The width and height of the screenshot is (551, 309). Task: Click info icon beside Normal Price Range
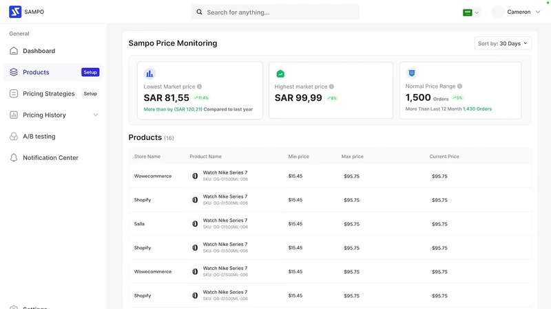coord(459,87)
